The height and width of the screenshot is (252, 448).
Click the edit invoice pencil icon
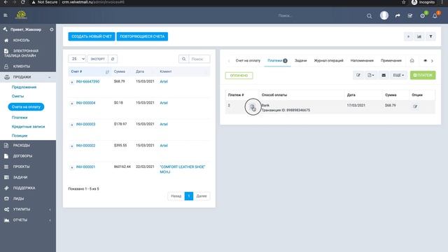coord(358,75)
